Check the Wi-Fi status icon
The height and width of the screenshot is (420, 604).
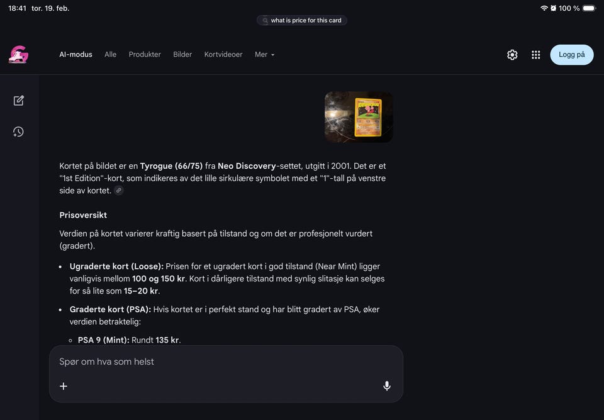click(x=544, y=8)
